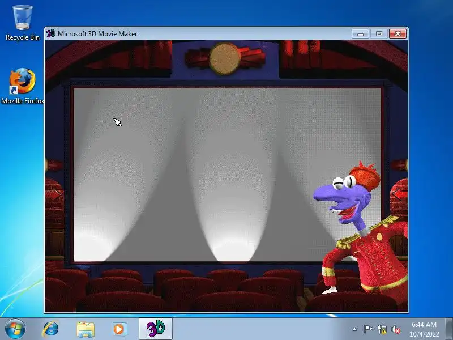The width and height of the screenshot is (453, 340).
Task: Click the 3D Movie Maker title bar icon
Action: [x=51, y=33]
